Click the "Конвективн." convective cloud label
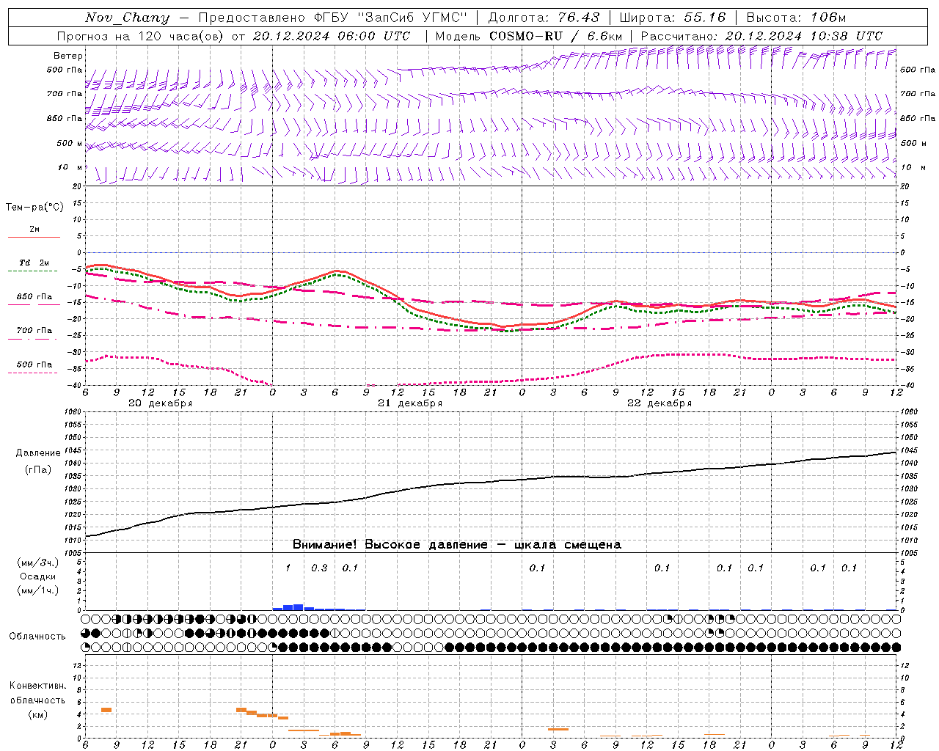Viewport: 939px width, 751px height. 37,685
